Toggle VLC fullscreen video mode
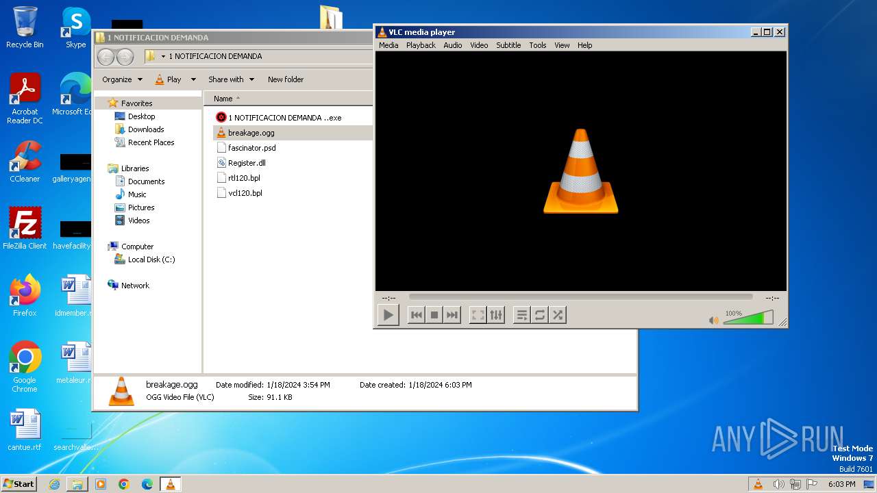The image size is (877, 493). pos(478,315)
